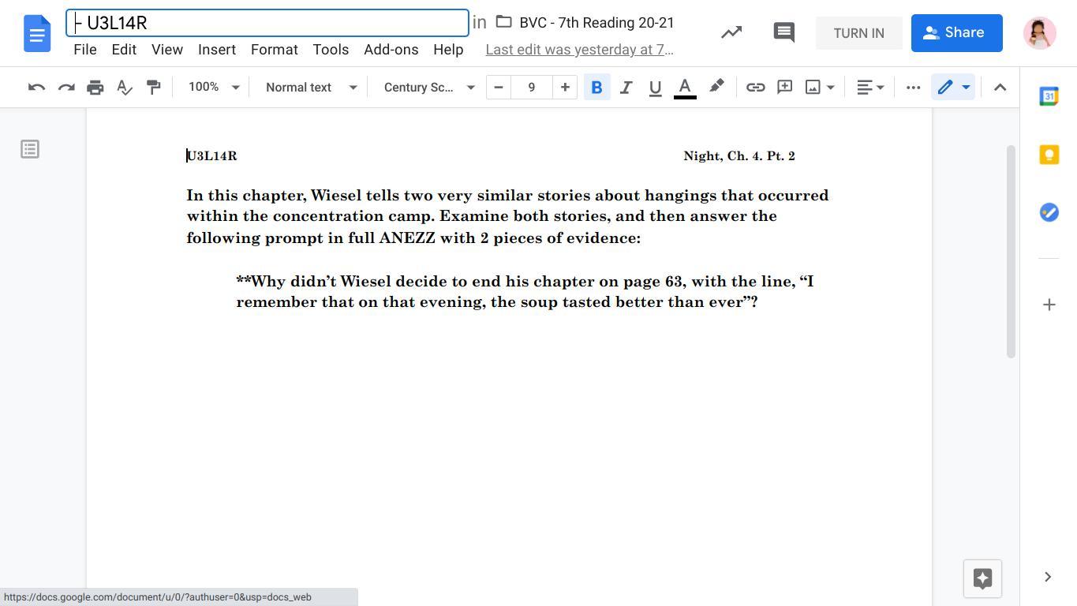This screenshot has height=606, width=1077.
Task: Click the line starting "within the concentration camp"
Action: click(481, 215)
